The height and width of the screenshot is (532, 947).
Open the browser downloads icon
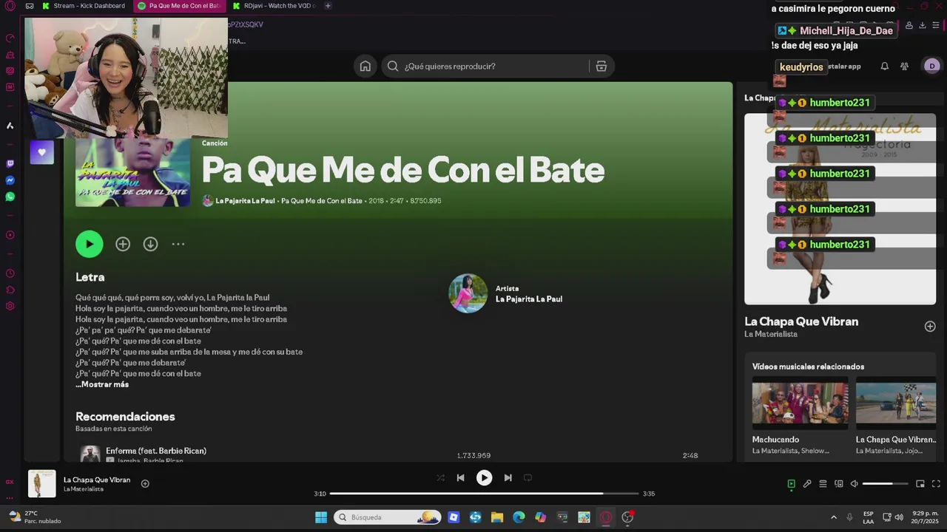pyautogui.click(x=922, y=25)
